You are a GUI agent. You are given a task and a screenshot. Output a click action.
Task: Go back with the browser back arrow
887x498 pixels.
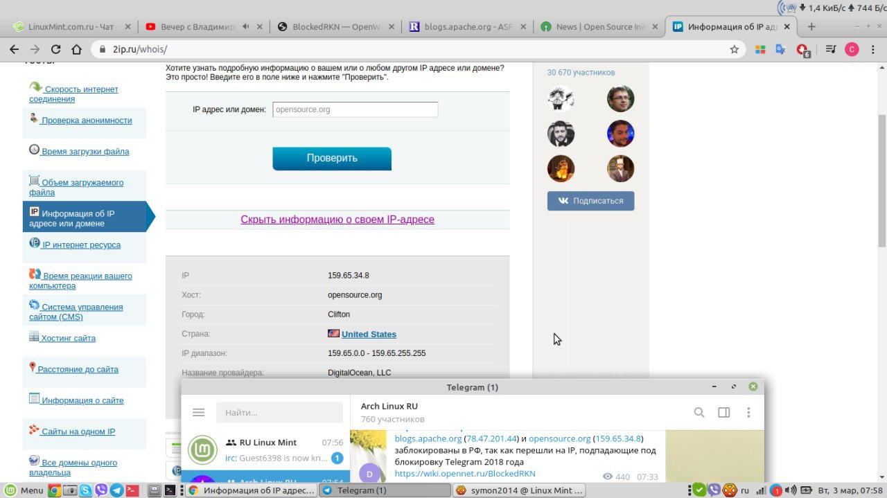pos(14,49)
